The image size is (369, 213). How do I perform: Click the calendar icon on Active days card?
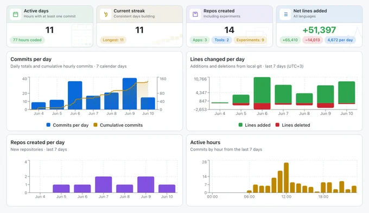coord(16,14)
